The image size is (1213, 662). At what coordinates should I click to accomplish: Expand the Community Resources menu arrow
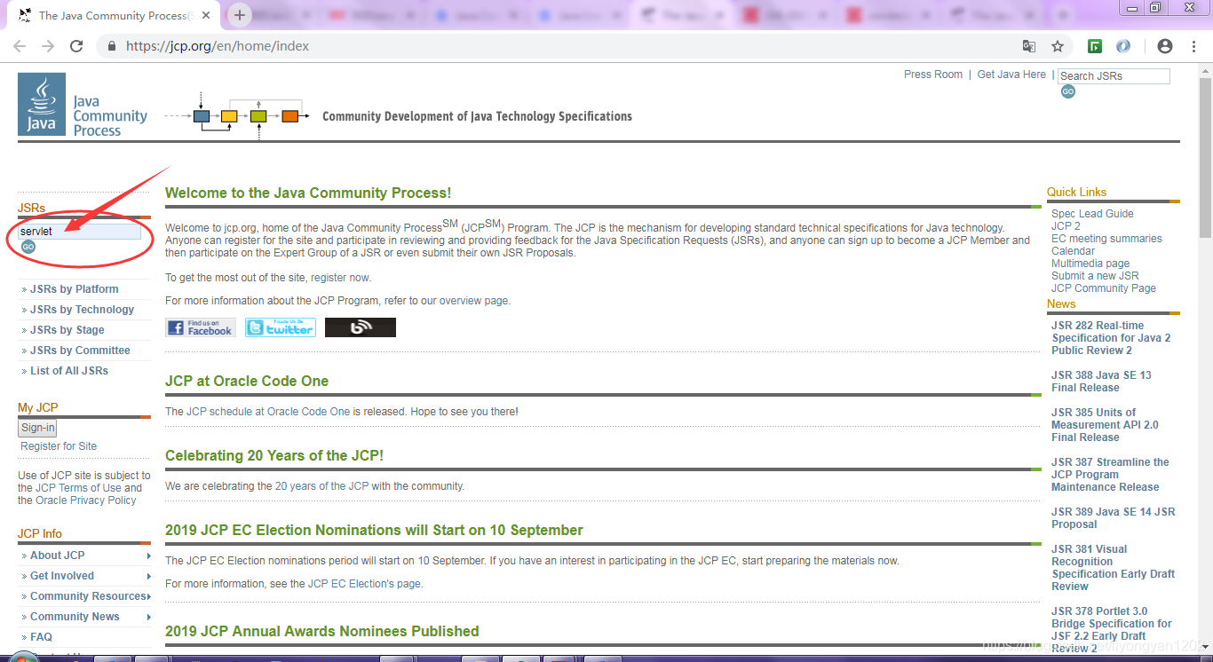[x=148, y=596]
